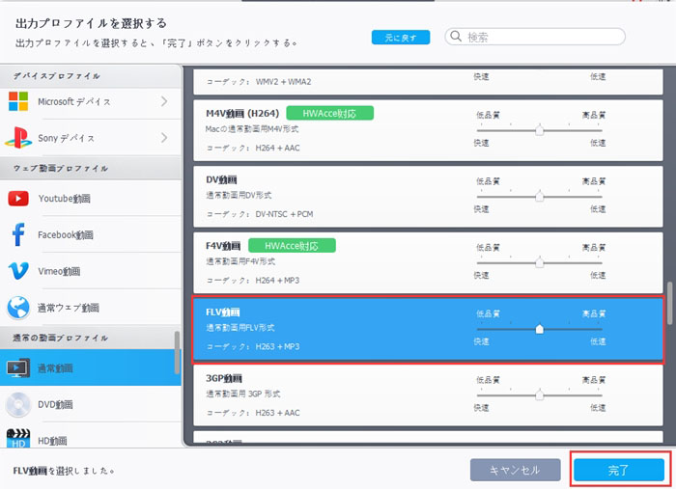
Task: Choose the Vimeo動画 logo icon
Action: 18,271
